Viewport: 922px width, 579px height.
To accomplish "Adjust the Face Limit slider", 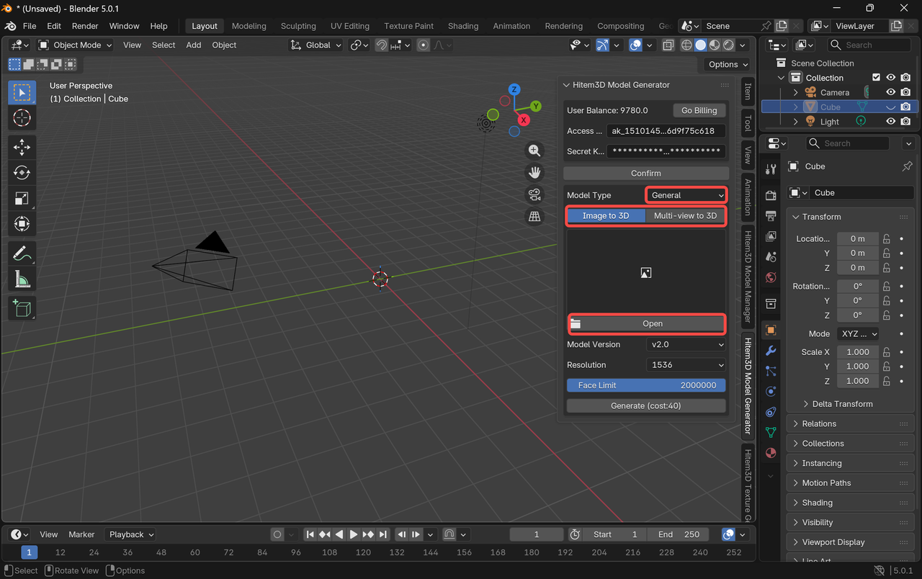I will [645, 385].
